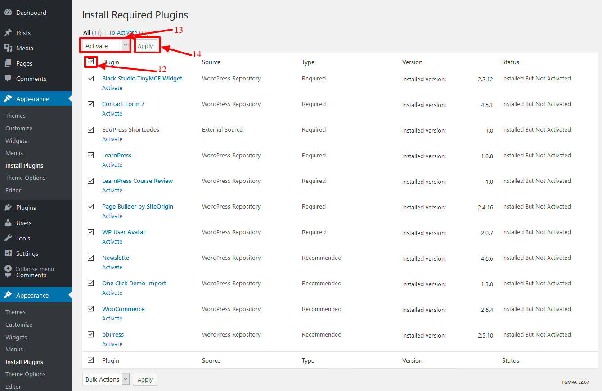
Task: Uncheck the WooCommerce row checkbox
Action: [x=91, y=309]
